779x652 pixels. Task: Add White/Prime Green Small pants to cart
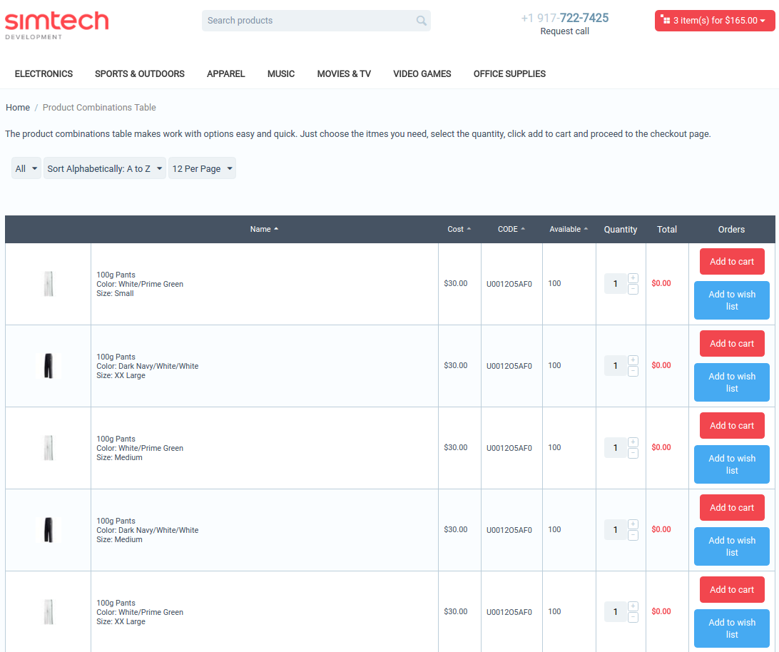tap(732, 261)
